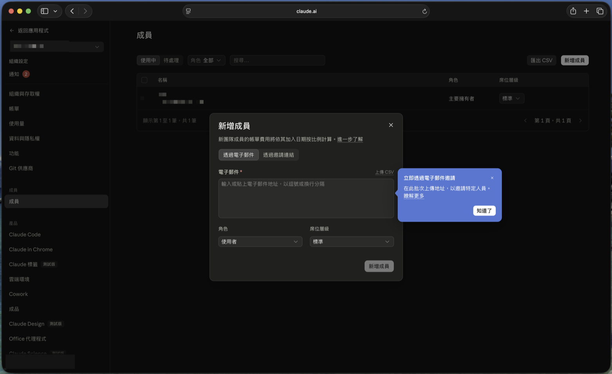Select the 待處理 members tab
Viewport: 612px width, 374px height.
tap(171, 60)
